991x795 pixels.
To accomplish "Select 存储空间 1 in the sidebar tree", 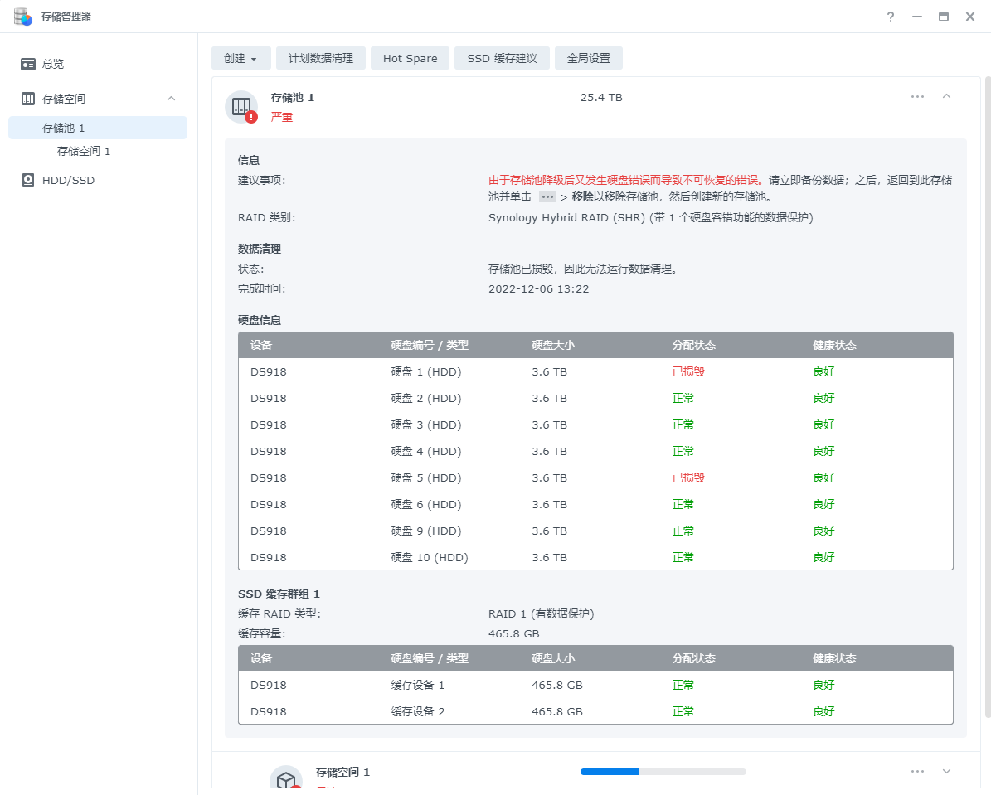I will pyautogui.click(x=84, y=151).
